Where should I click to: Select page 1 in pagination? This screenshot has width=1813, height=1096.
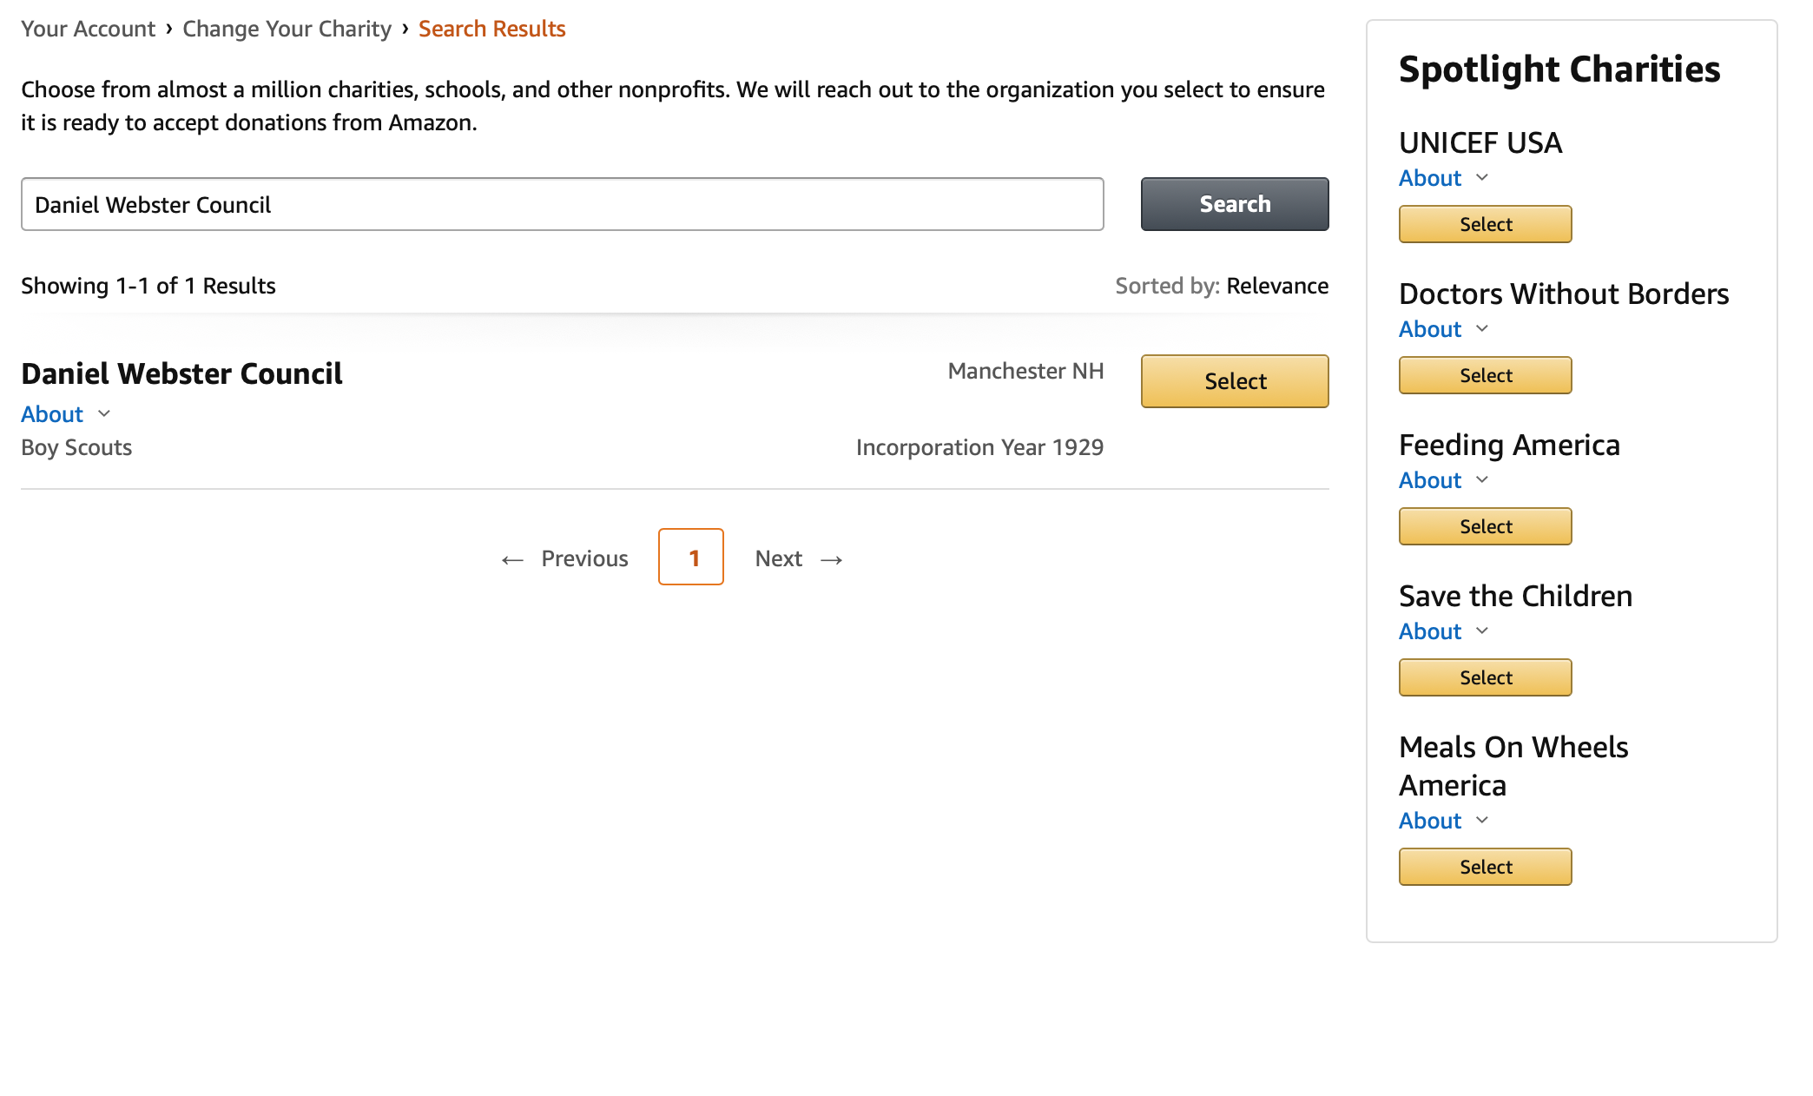[691, 557]
